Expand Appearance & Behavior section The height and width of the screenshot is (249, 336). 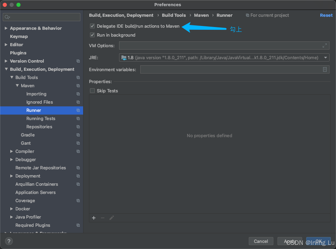click(6, 28)
